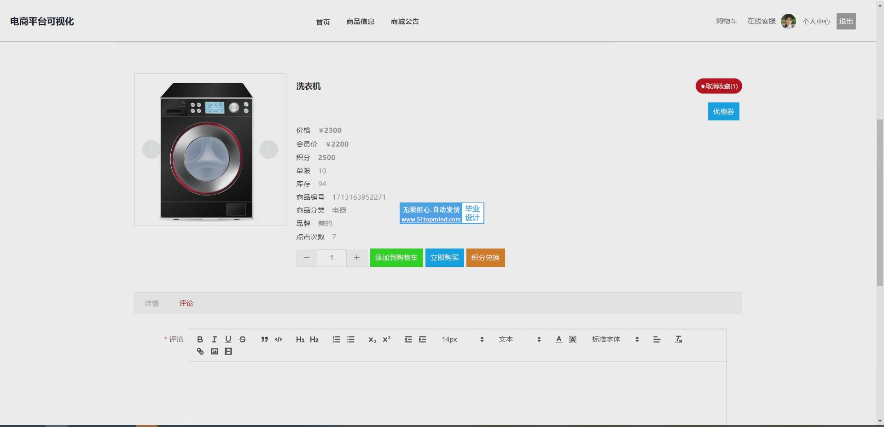Click the category value 电器

point(339,210)
